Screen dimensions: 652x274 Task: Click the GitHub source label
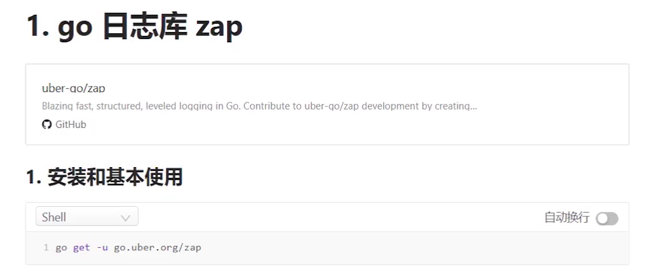tap(71, 124)
